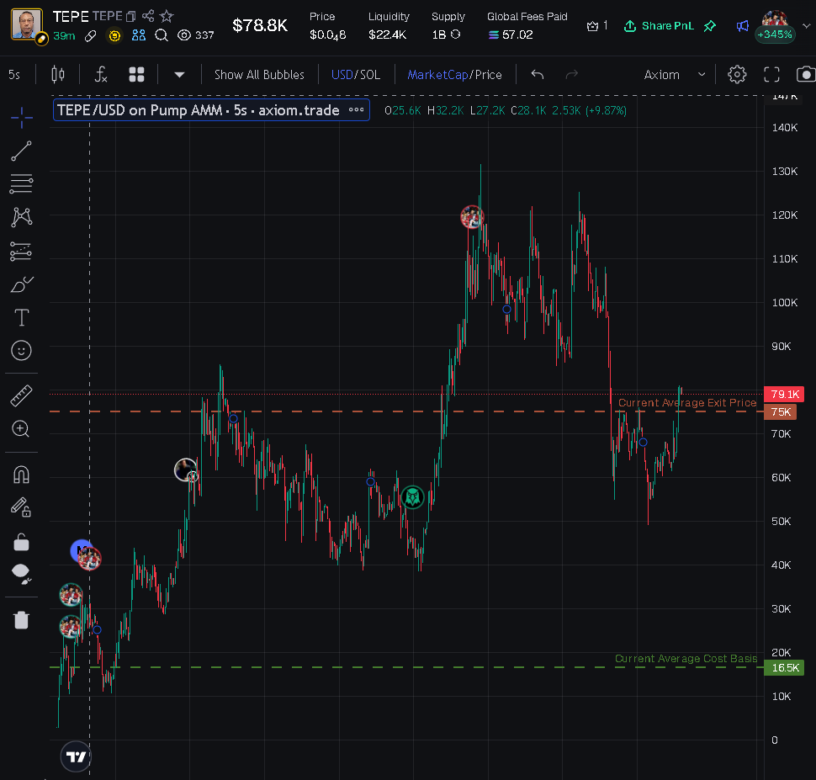Image resolution: width=816 pixels, height=780 pixels.
Task: Open the TEPE/USD symbol legend title
Action: coord(199,110)
